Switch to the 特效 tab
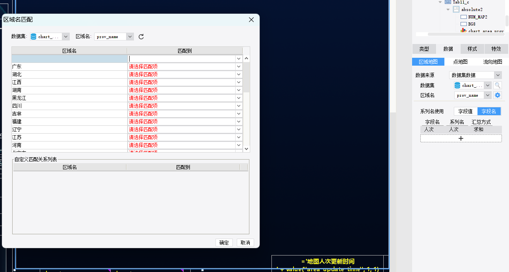This screenshot has height=272, width=509. [496, 49]
